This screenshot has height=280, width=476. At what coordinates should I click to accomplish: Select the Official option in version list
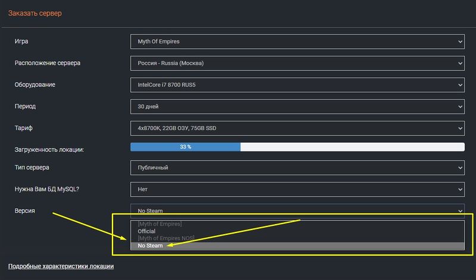[x=147, y=231]
